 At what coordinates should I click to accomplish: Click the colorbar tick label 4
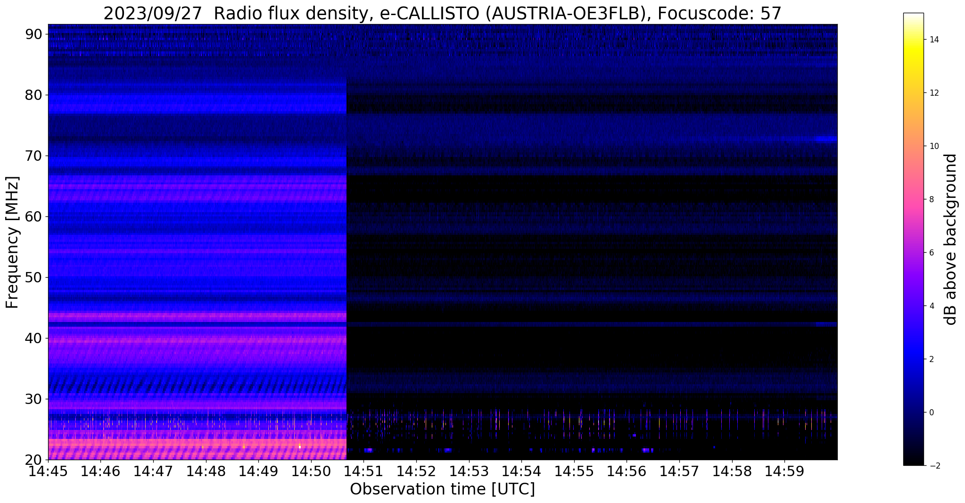931,306
